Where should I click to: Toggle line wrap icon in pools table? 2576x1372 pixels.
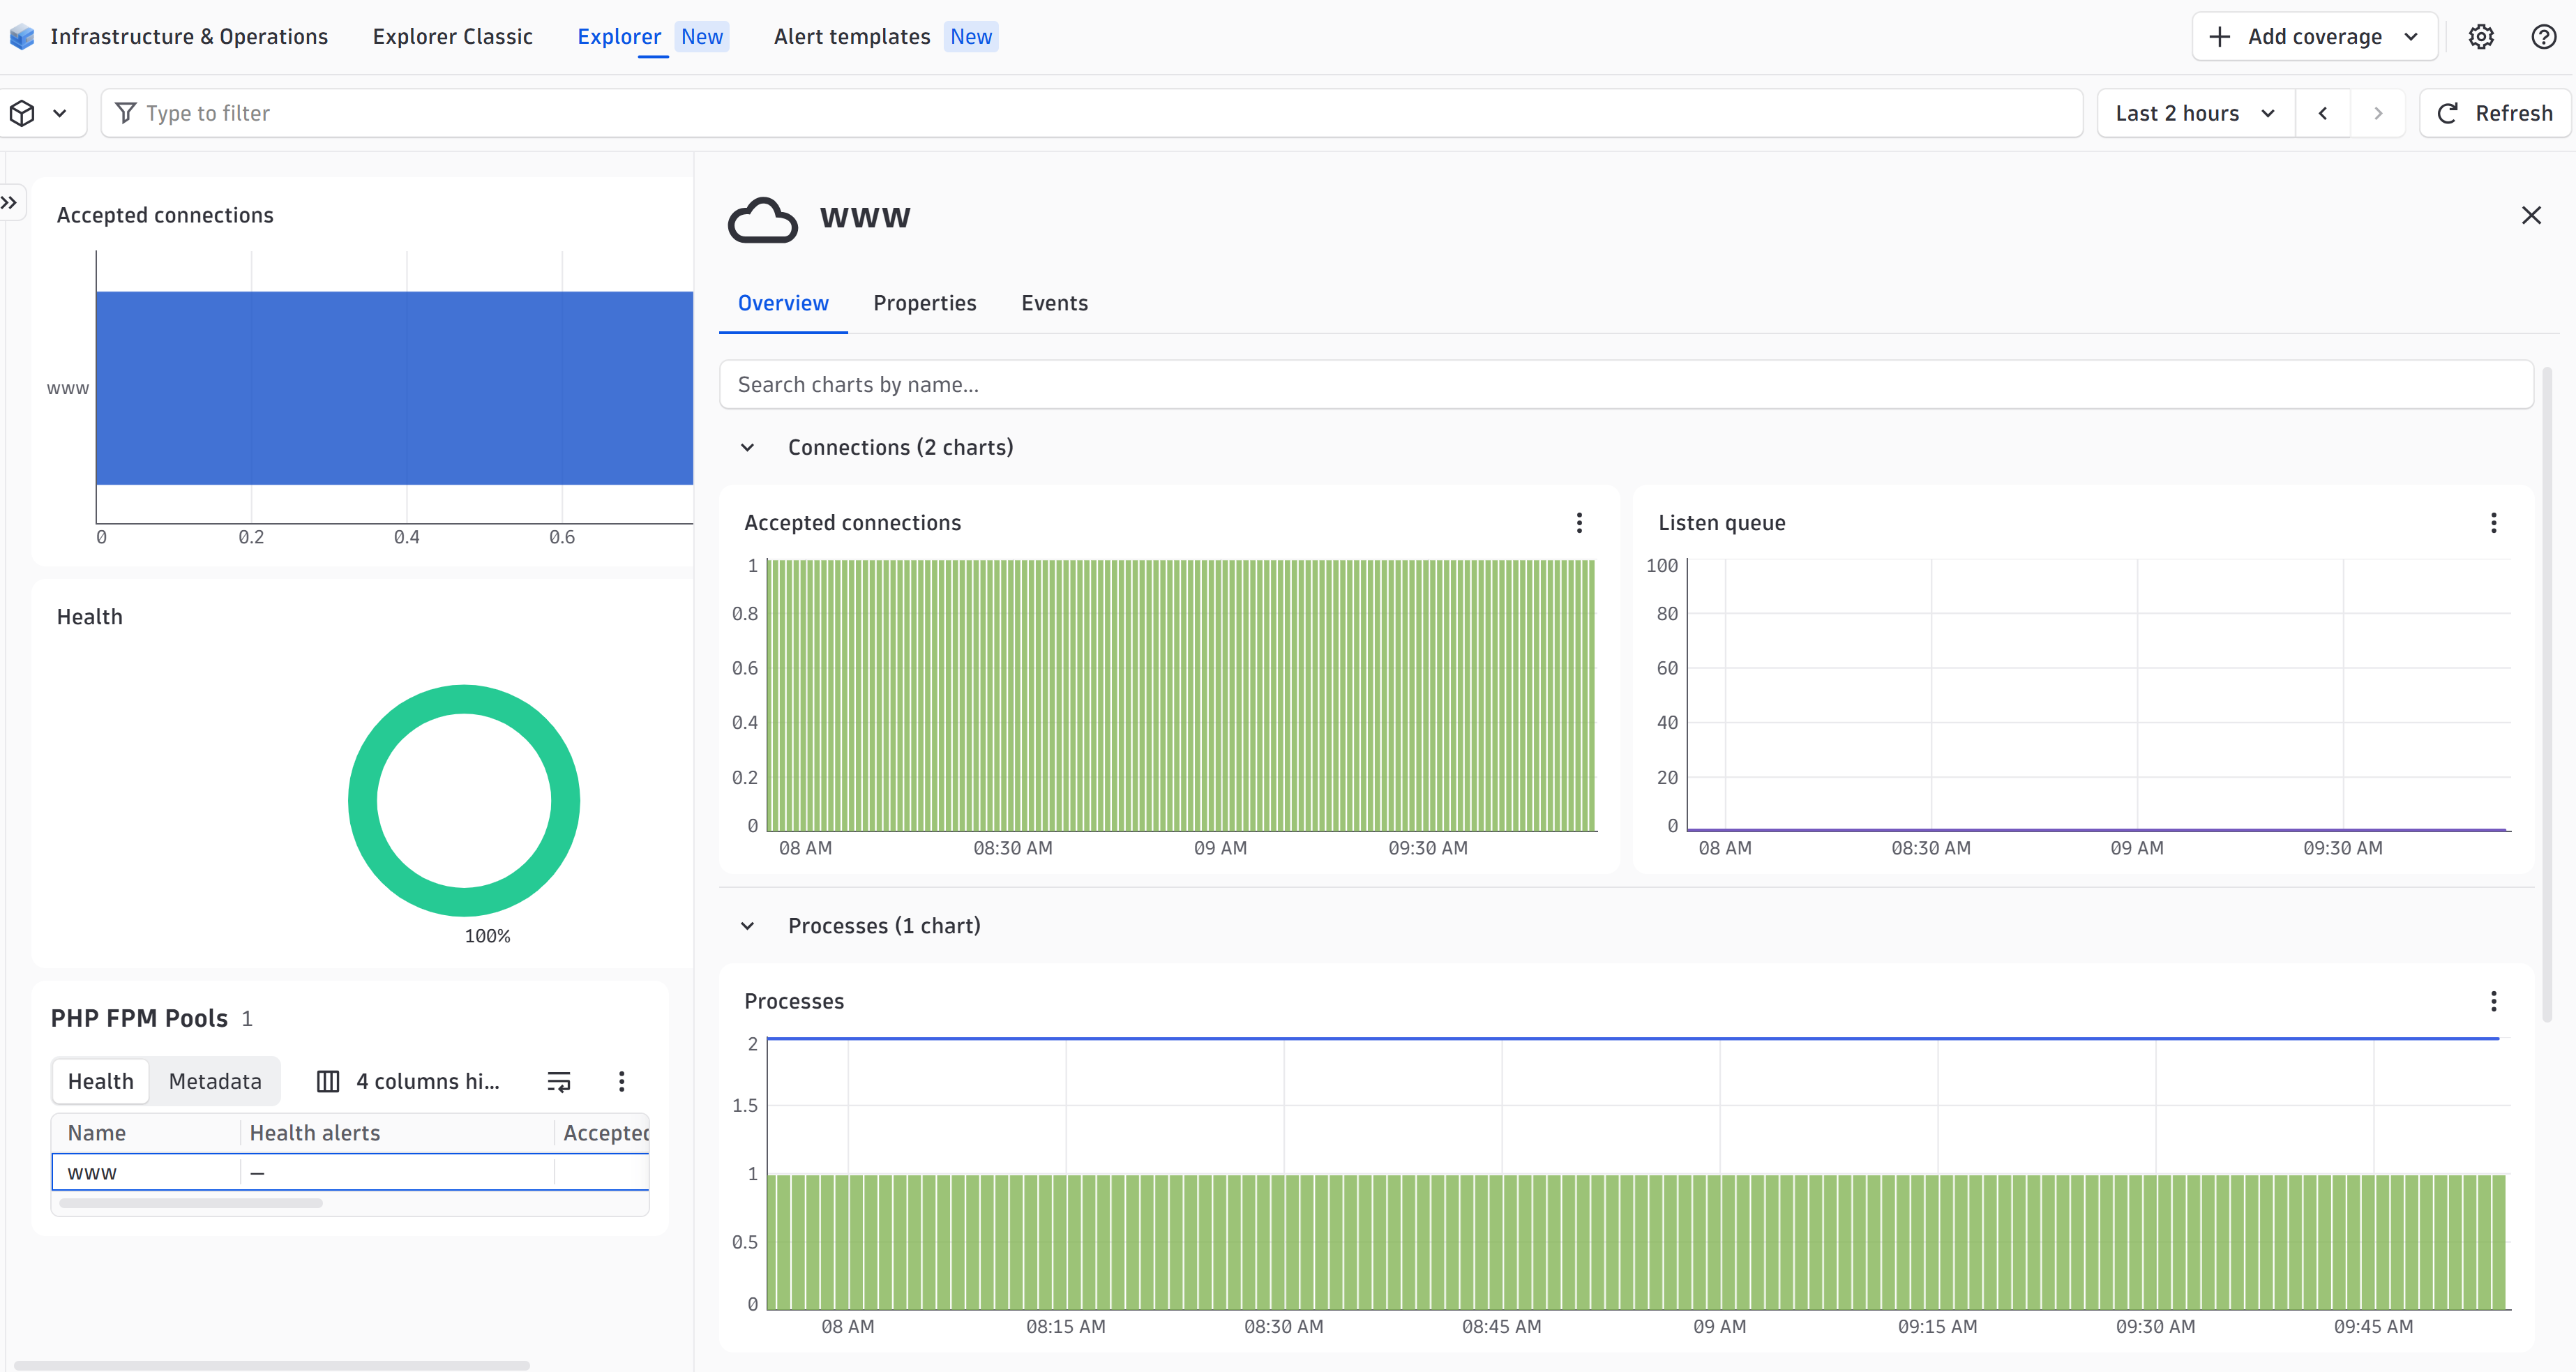coord(559,1081)
